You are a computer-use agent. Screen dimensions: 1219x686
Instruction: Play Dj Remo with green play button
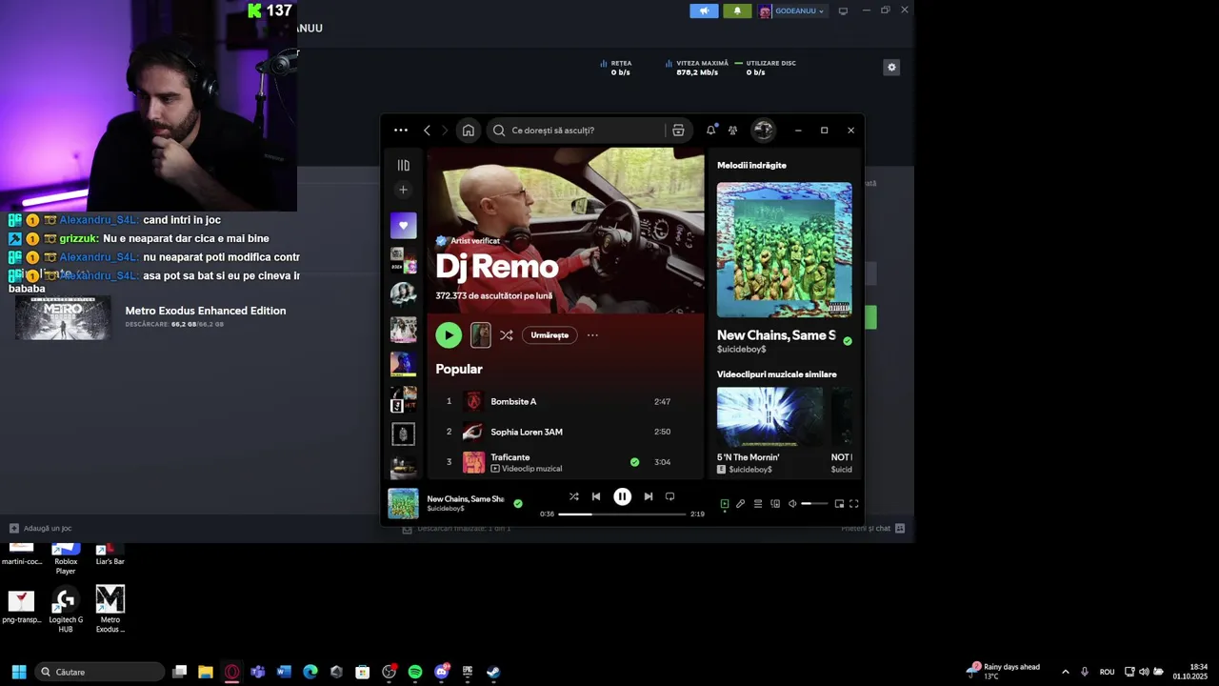pos(449,335)
